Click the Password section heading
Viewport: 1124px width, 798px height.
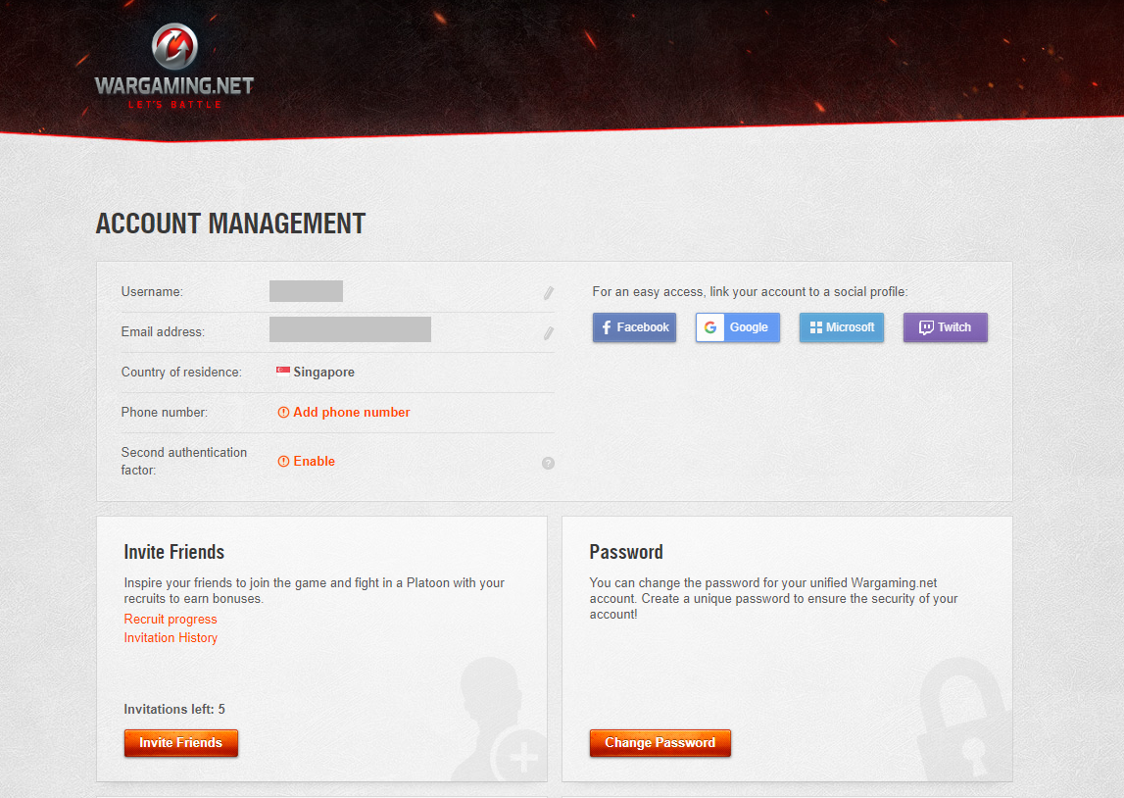click(626, 552)
